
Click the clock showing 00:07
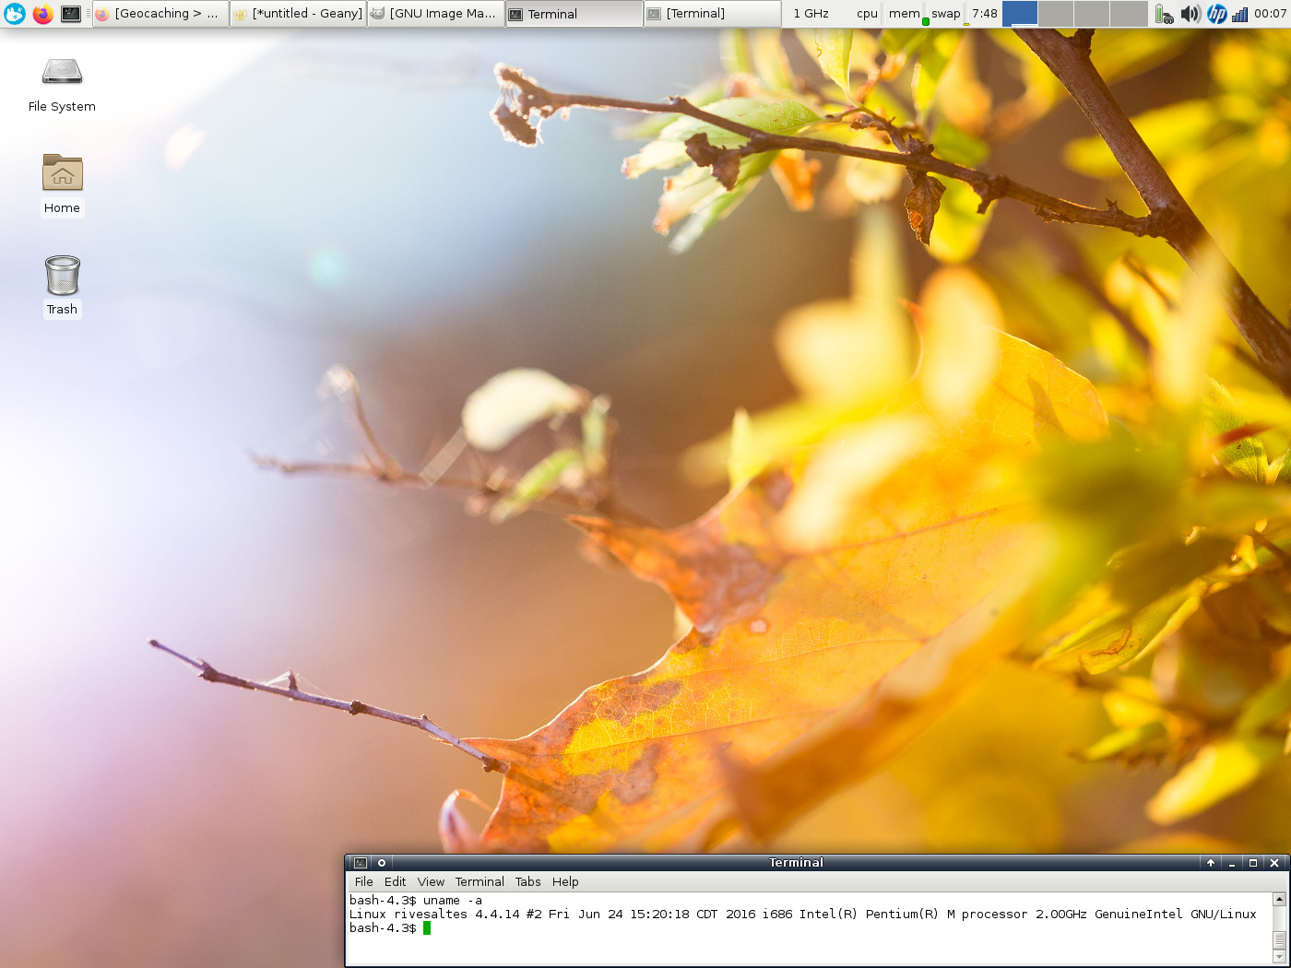click(x=1270, y=14)
